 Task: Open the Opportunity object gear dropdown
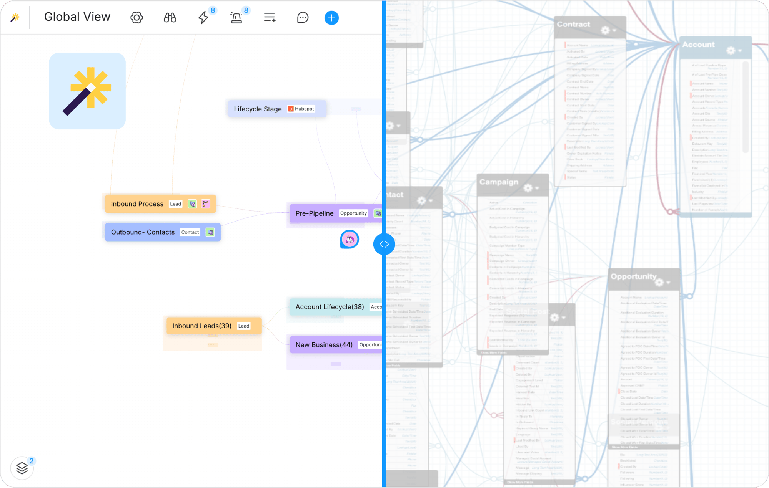(662, 282)
